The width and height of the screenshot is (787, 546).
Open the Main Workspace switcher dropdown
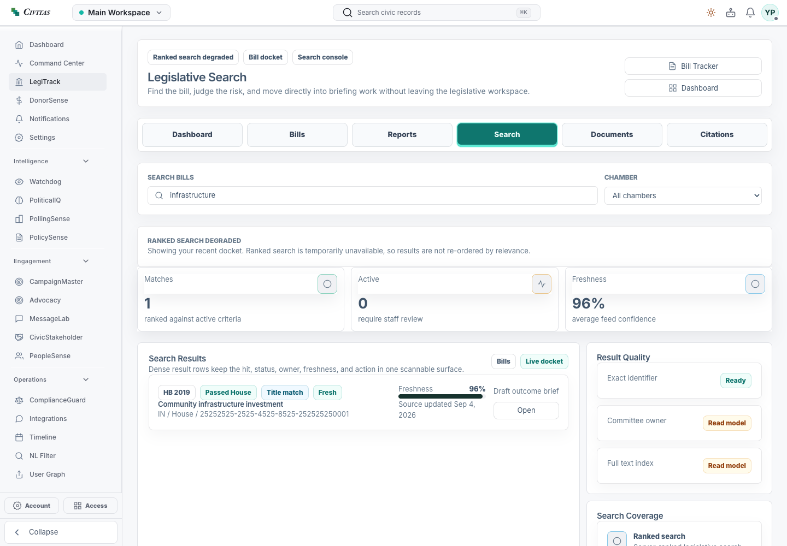pos(121,13)
